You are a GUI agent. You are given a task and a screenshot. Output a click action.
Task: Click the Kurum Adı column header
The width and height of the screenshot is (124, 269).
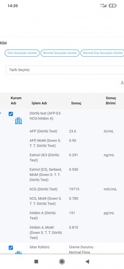(x=16, y=101)
